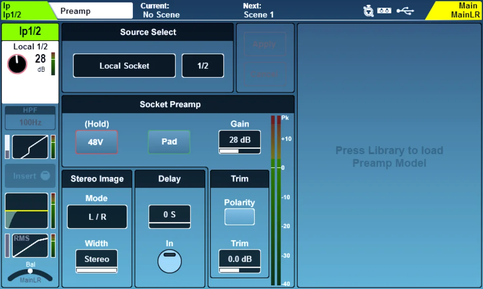Click the Apply button
This screenshot has width=483, height=289.
[x=264, y=44]
